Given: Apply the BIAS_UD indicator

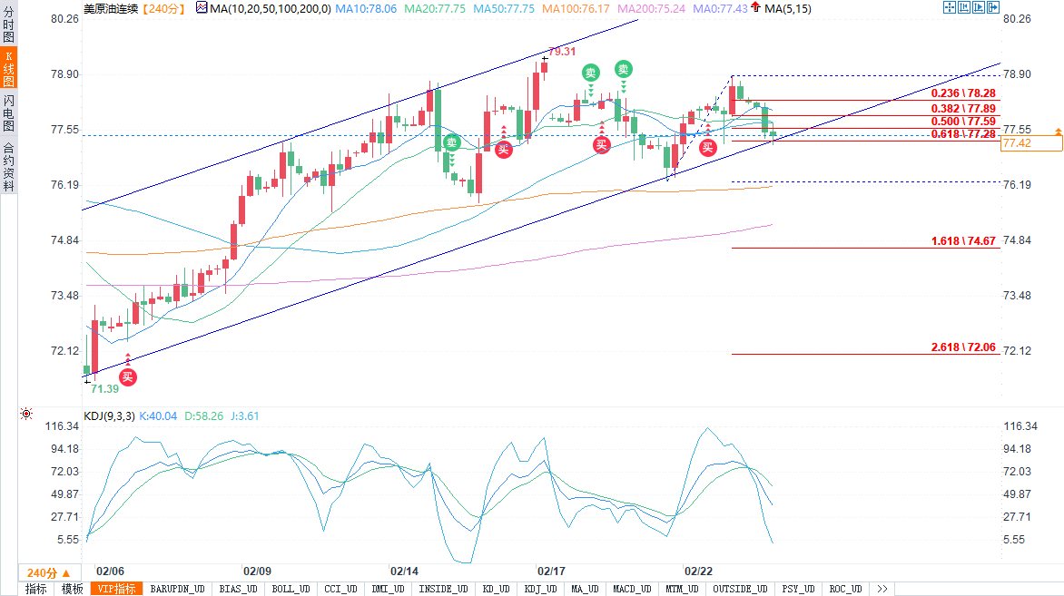Looking at the screenshot, I should coord(238,589).
